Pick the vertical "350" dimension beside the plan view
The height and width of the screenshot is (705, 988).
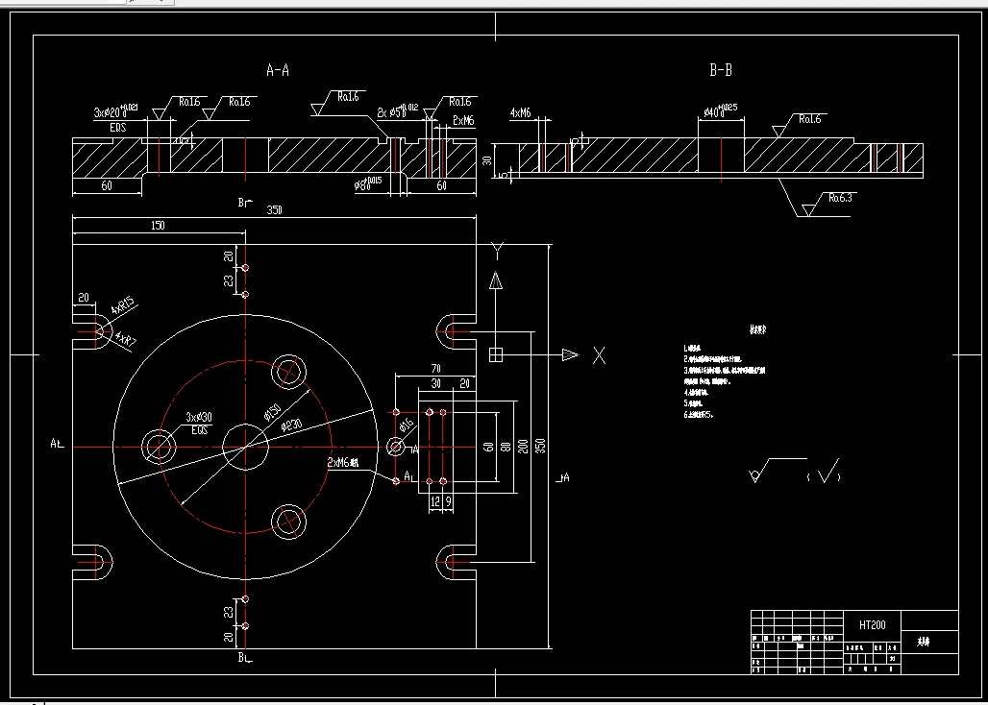(x=541, y=447)
